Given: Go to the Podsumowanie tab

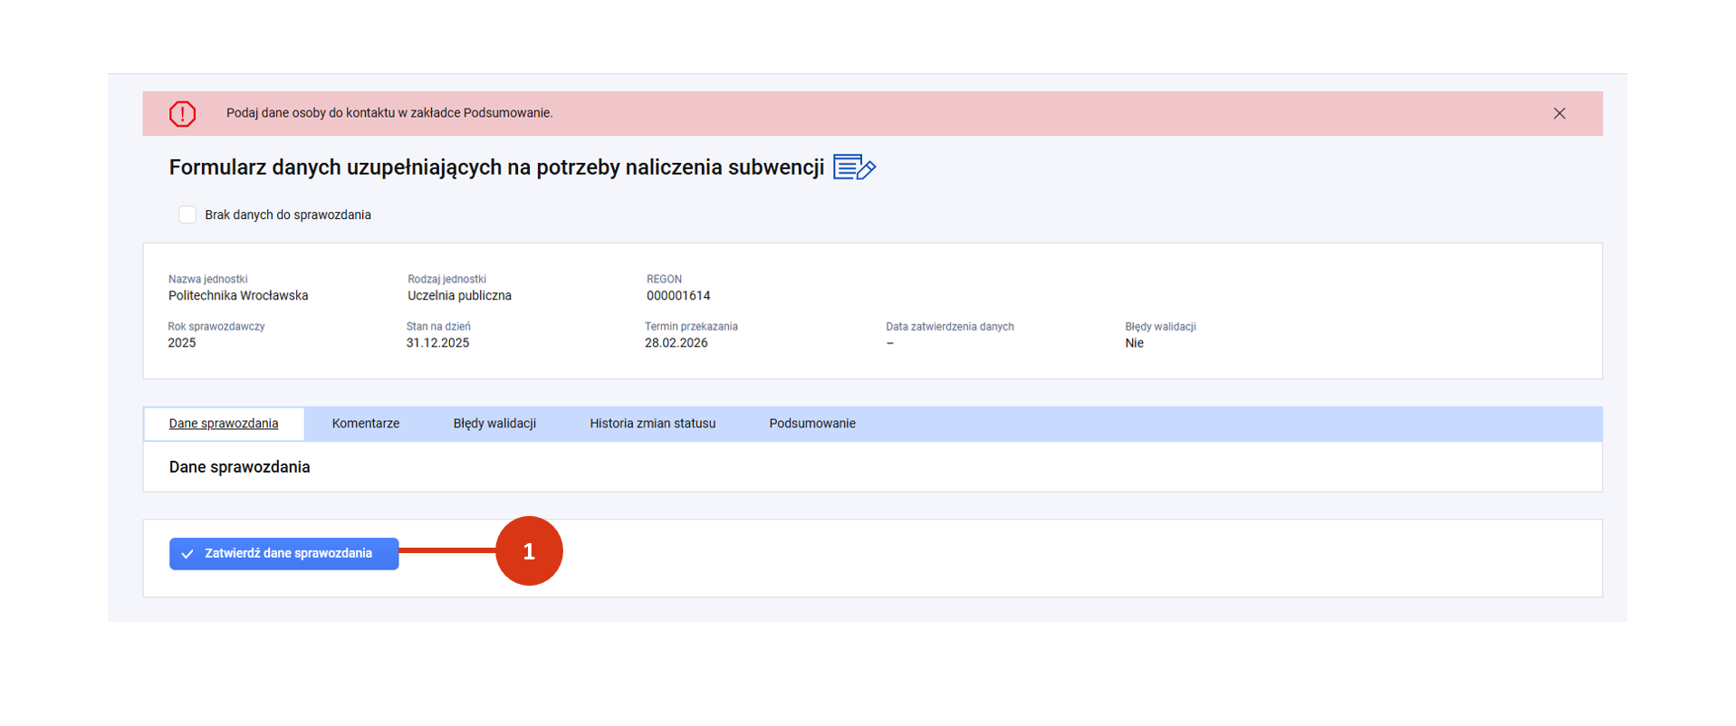Looking at the screenshot, I should point(811,424).
